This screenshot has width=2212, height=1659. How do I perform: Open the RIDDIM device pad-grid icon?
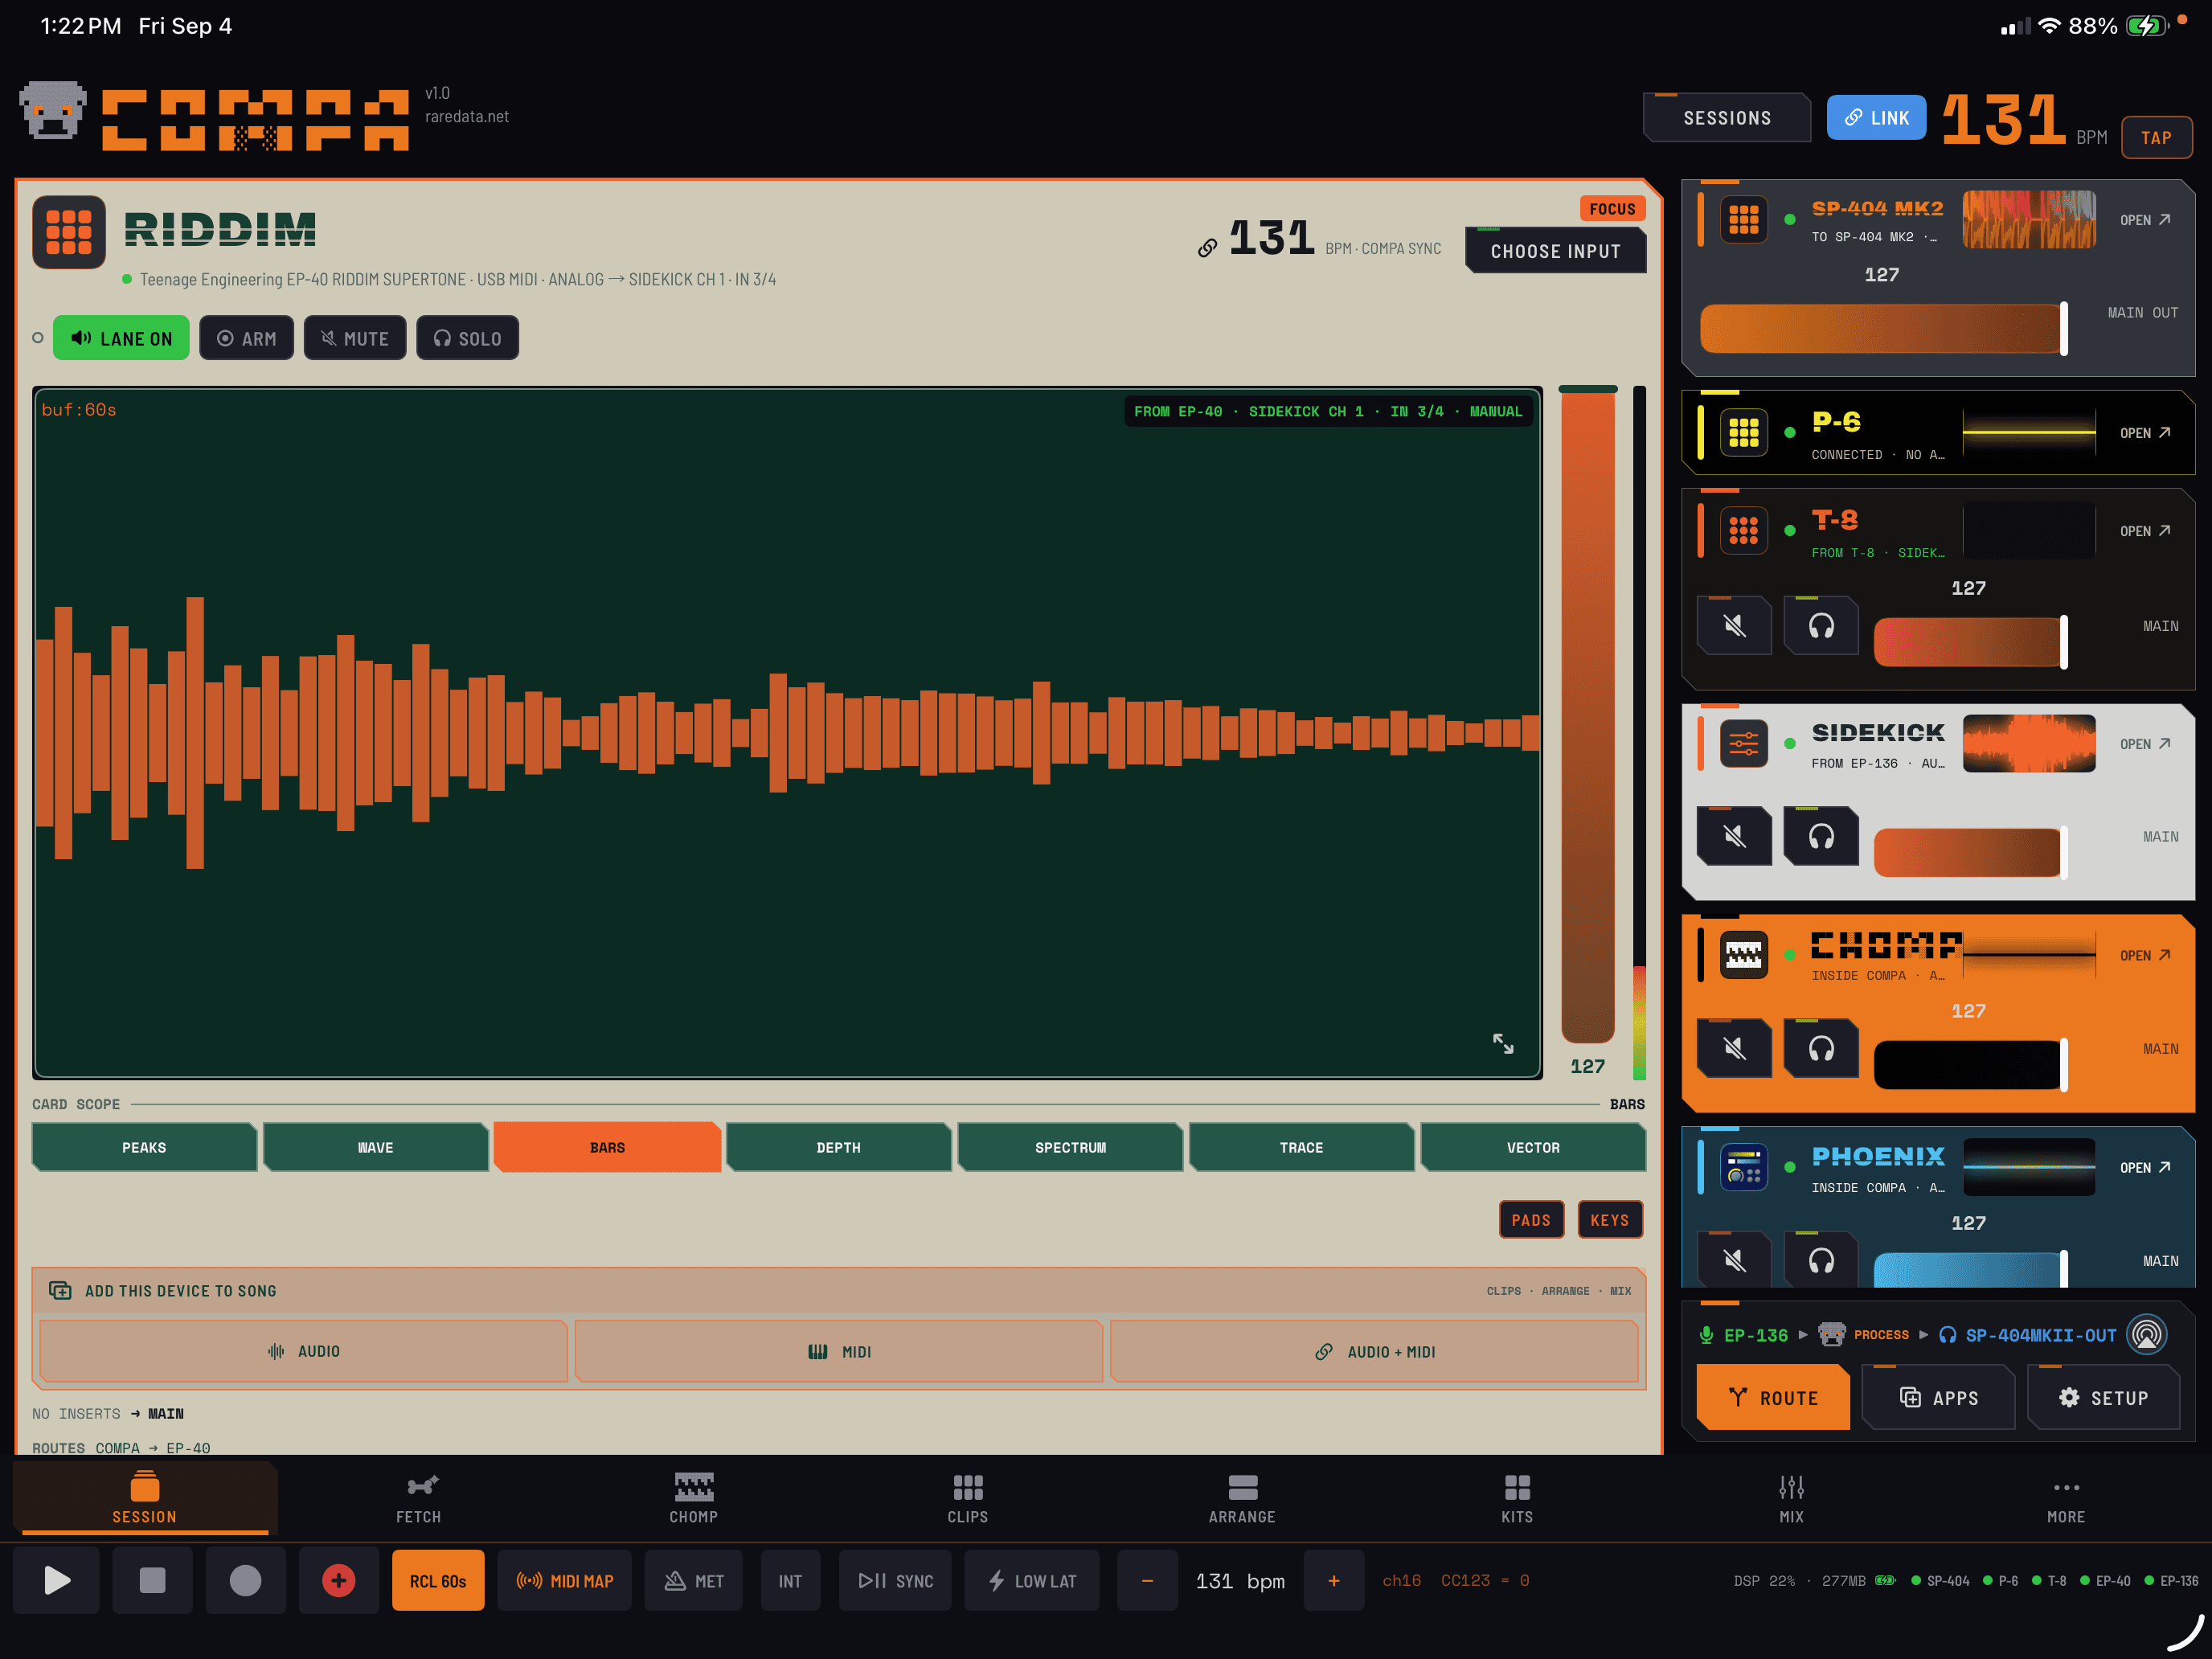69,232
